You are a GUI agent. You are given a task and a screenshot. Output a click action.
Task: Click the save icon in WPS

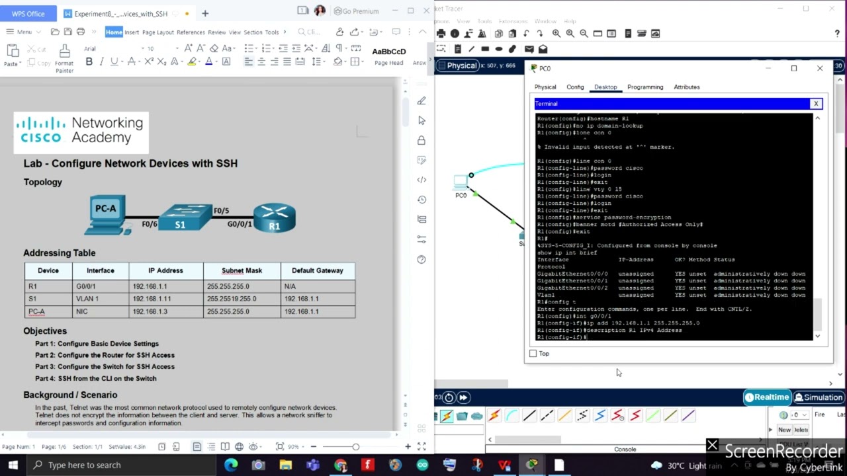point(67,32)
